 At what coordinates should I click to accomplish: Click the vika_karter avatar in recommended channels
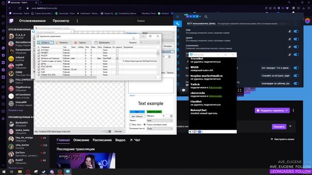(x=11, y=146)
